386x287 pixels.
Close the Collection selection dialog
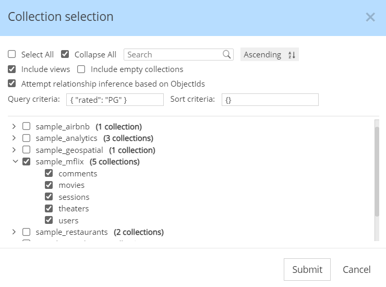coord(370,17)
